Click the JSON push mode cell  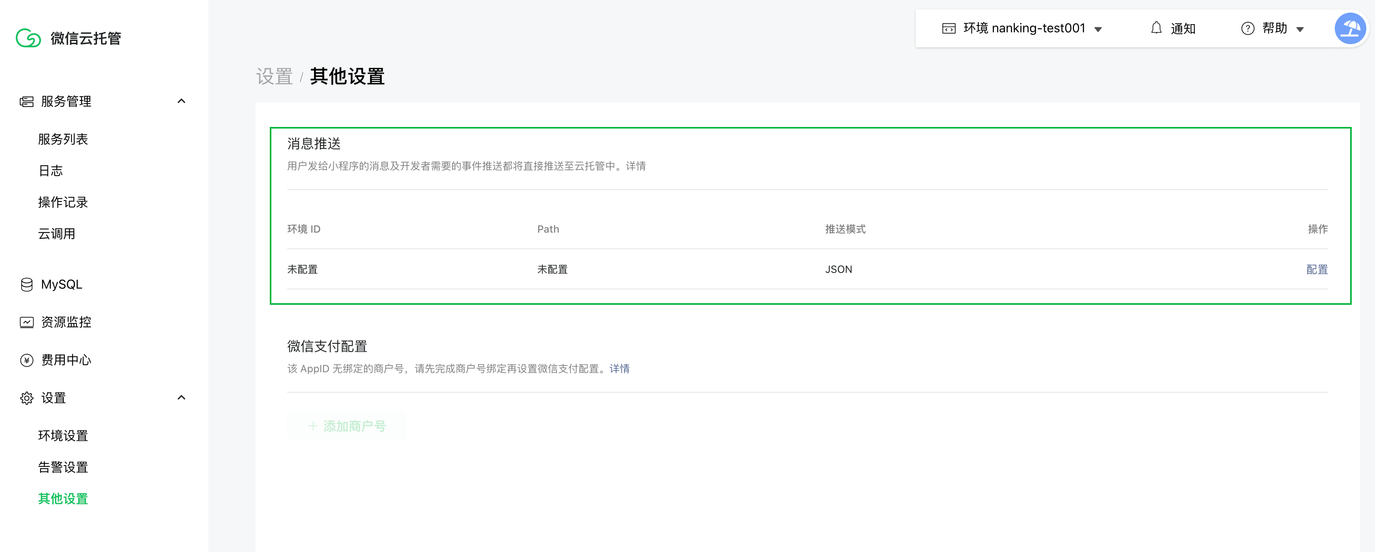839,269
